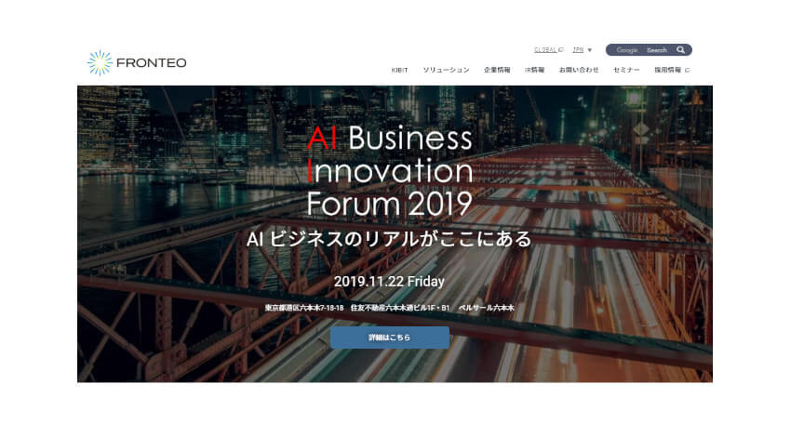Click the external link icon beside 採用情報
Viewport: 791px width, 437px height.
click(687, 70)
